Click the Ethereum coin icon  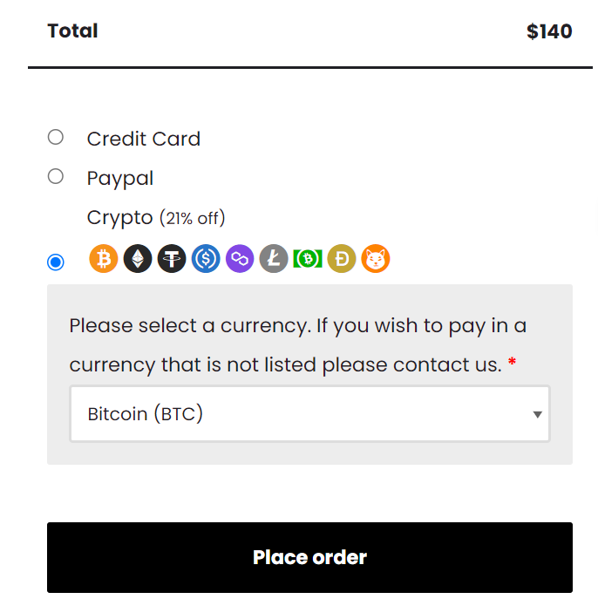[x=138, y=259]
